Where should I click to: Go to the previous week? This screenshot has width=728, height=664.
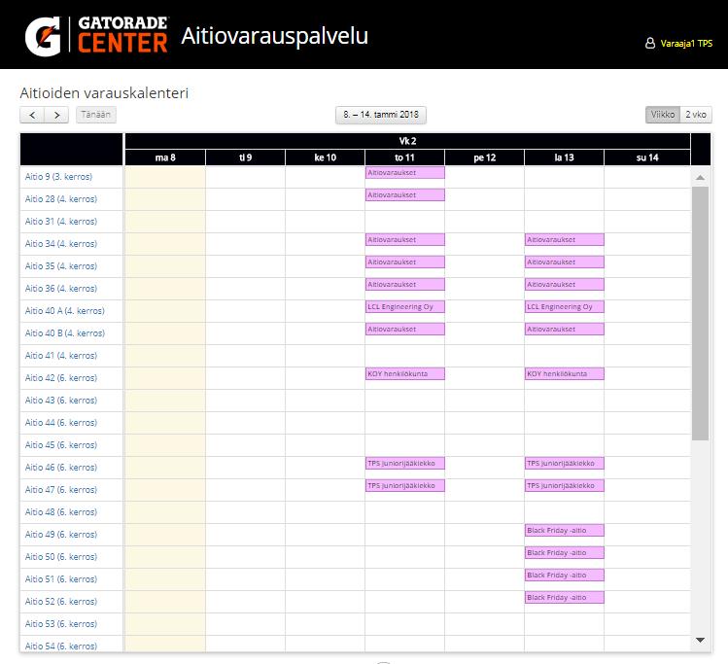point(32,115)
